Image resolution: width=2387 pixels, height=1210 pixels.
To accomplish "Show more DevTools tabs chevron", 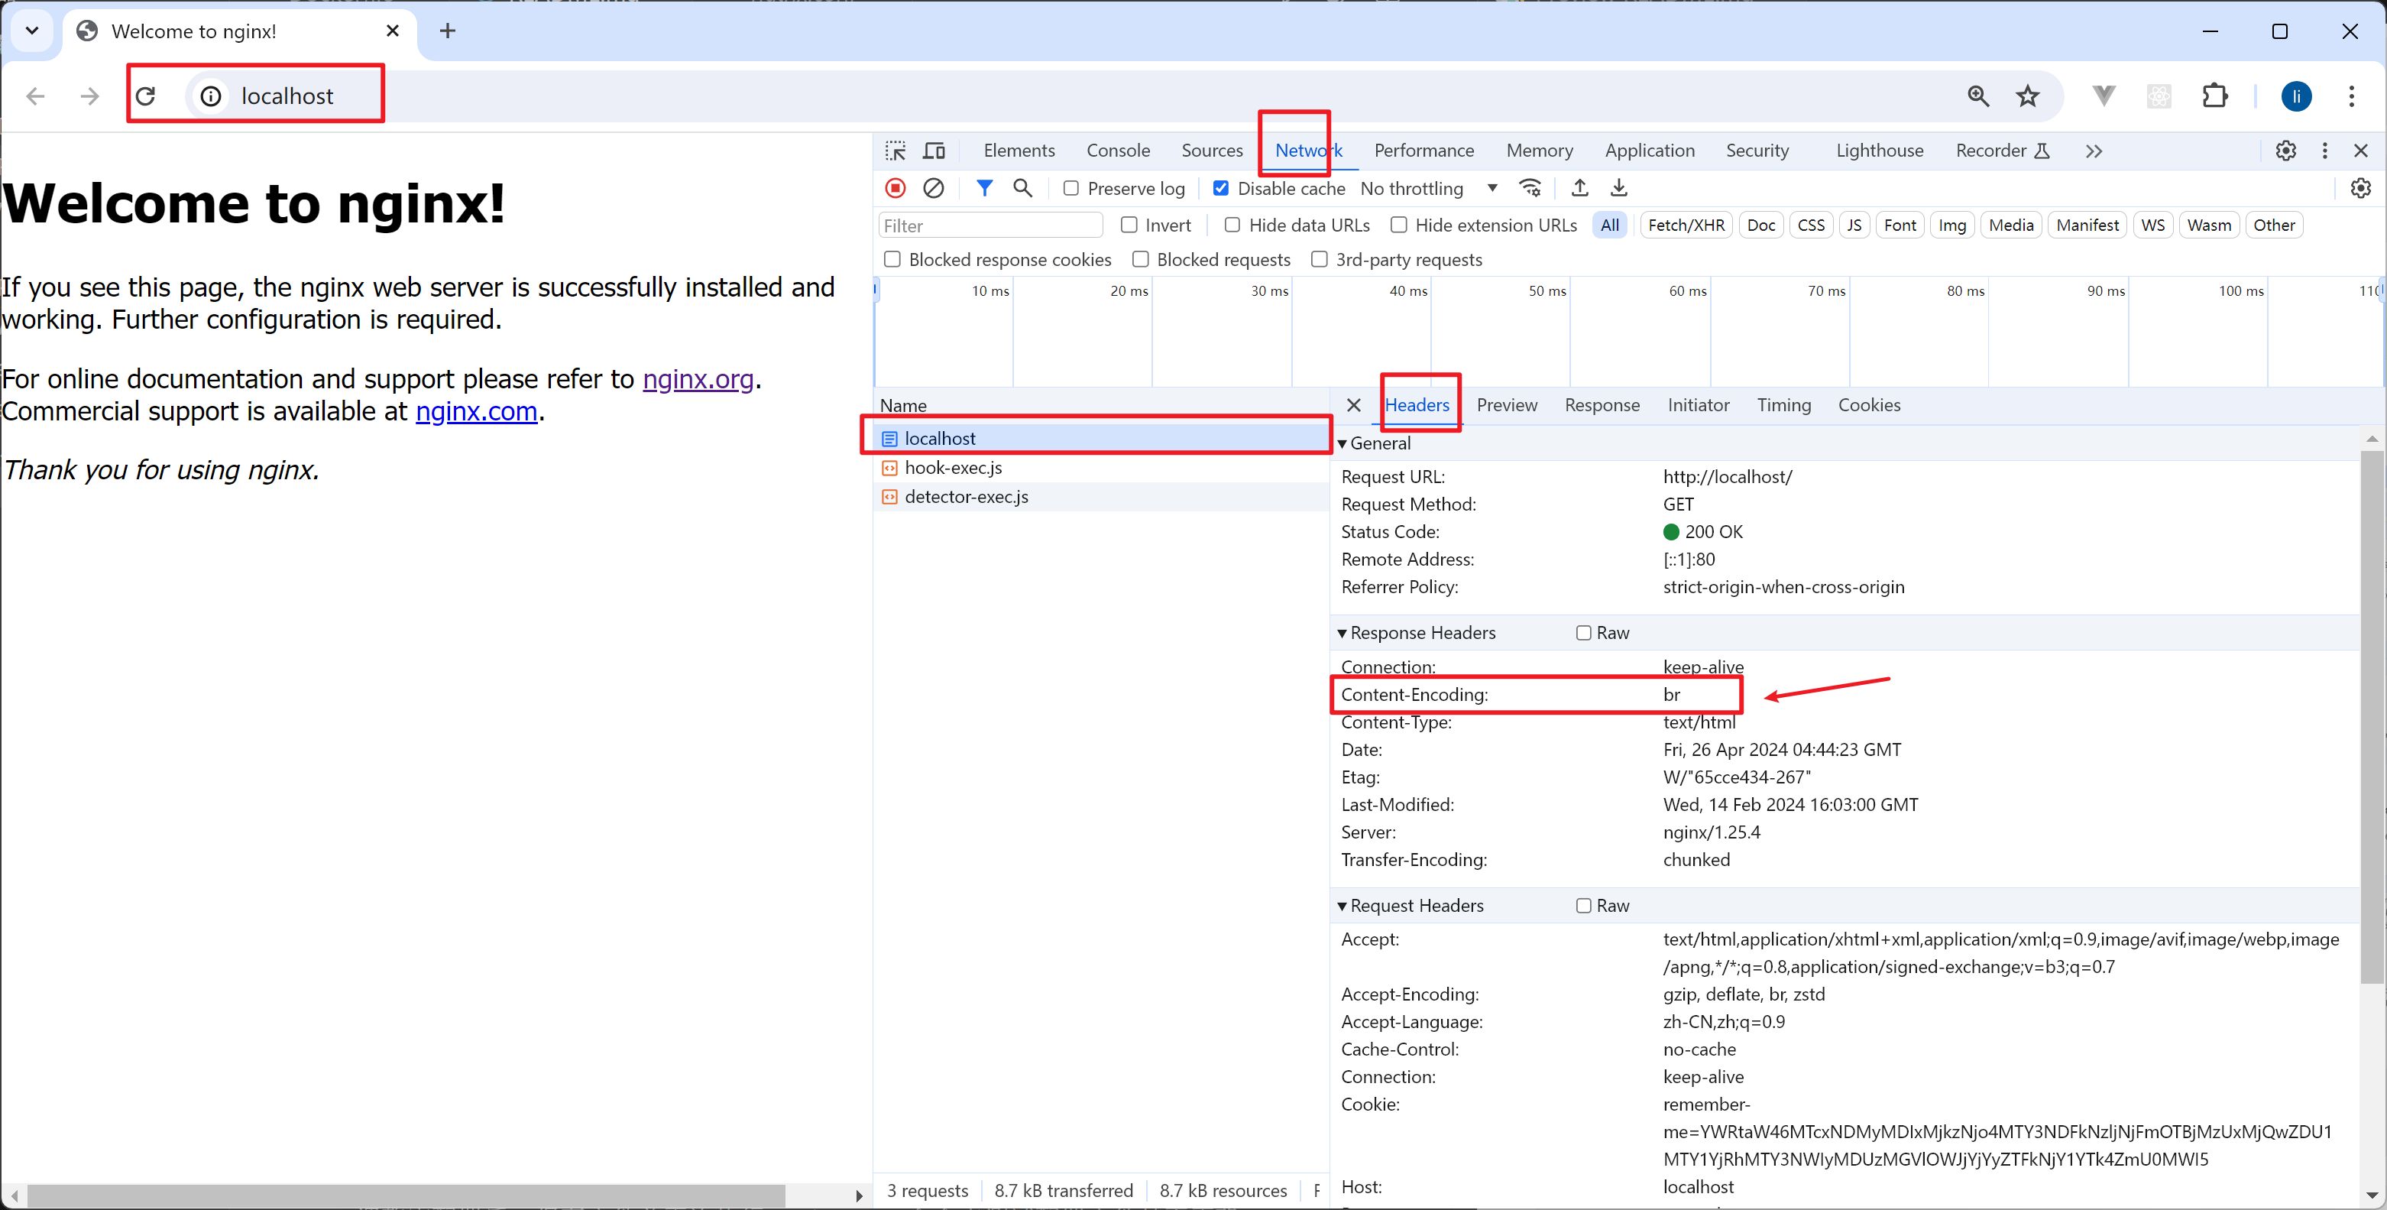I will 2094,151.
